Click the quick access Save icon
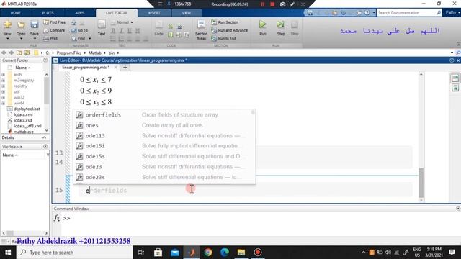This screenshot has width=461, height=259. (310, 13)
